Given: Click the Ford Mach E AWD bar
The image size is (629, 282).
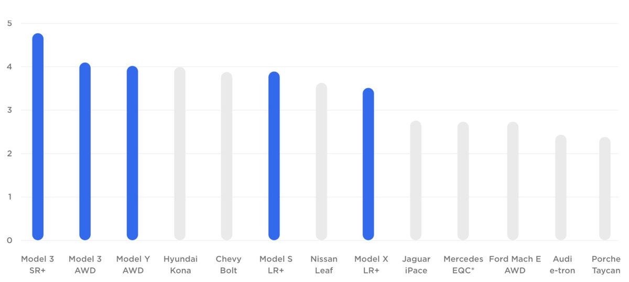Looking at the screenshot, I should 513,181.
